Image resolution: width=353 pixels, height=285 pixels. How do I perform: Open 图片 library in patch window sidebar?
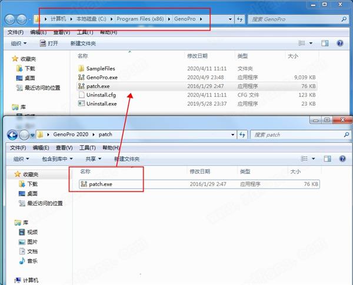(28, 242)
